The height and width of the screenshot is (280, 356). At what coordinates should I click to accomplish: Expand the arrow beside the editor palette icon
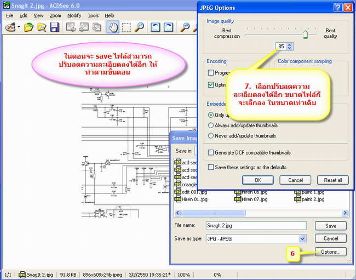click(x=19, y=27)
